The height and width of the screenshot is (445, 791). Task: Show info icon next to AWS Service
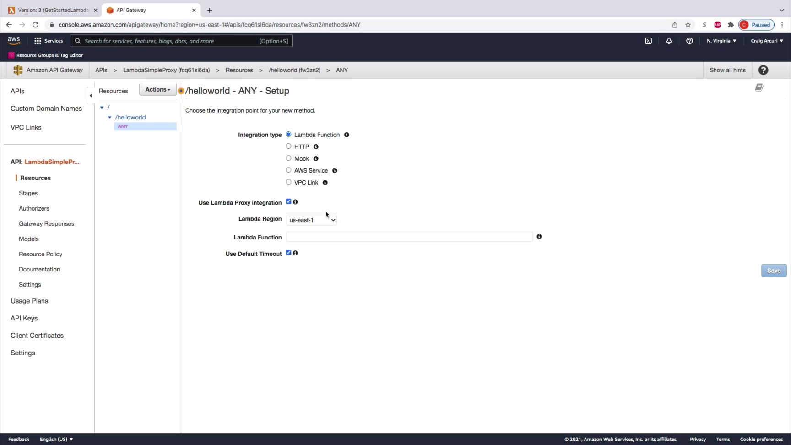click(335, 170)
